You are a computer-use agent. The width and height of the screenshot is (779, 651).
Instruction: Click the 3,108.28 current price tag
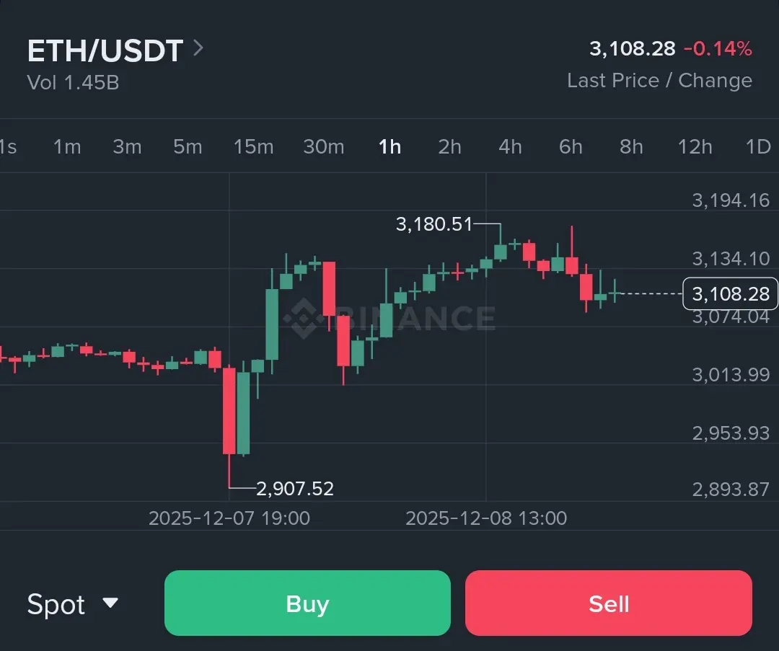coord(730,293)
